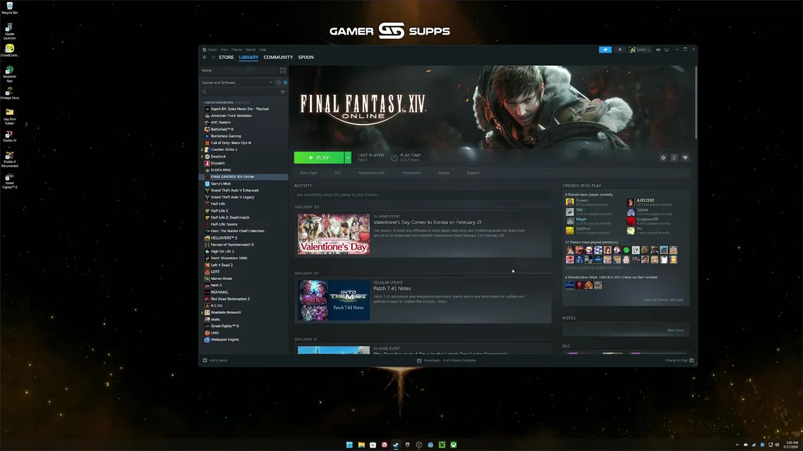Open the Vintage Story desktop shortcut

[x=9, y=94]
